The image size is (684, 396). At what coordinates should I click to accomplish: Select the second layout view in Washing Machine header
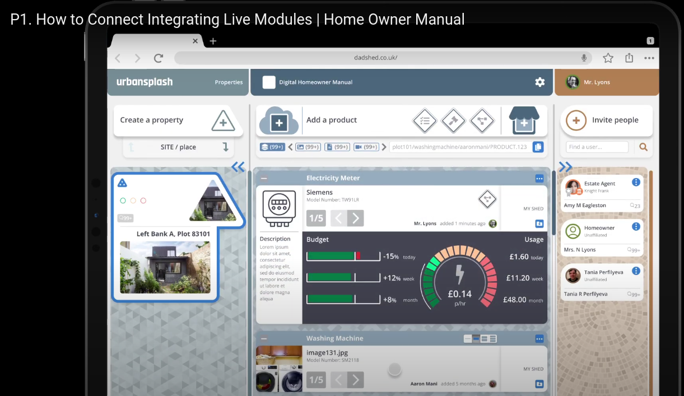coord(476,339)
